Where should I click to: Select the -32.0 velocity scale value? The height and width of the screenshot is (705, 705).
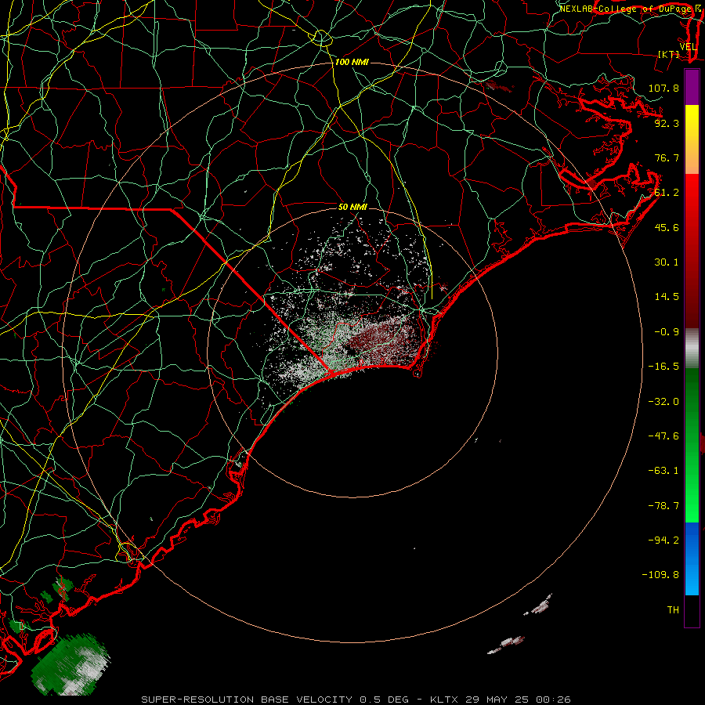663,402
